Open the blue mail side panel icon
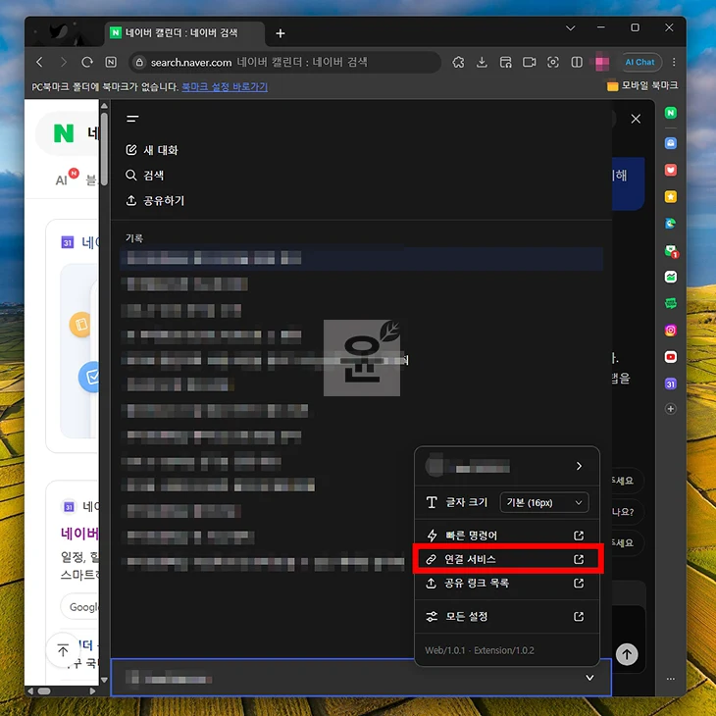 (x=670, y=143)
